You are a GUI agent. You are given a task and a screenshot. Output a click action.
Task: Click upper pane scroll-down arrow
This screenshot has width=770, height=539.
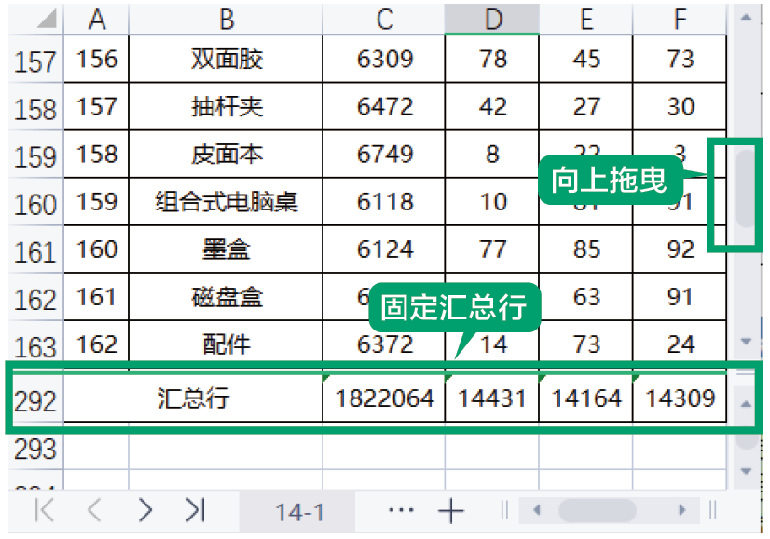[x=745, y=343]
